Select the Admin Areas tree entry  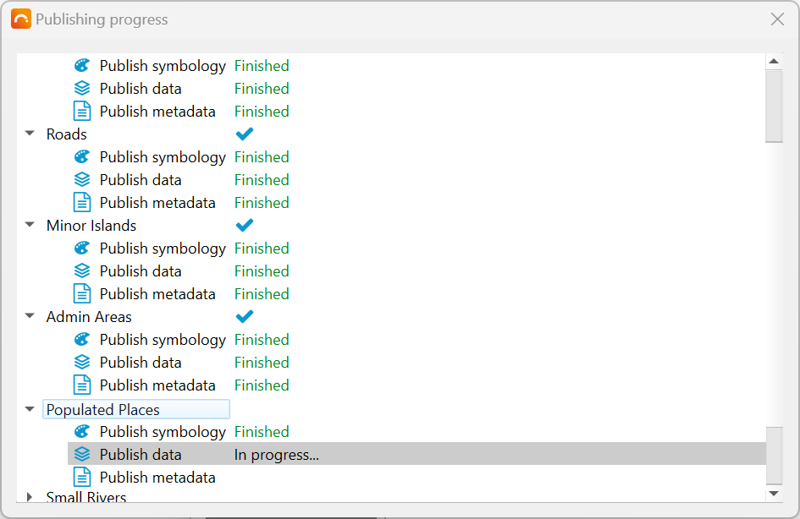point(88,316)
